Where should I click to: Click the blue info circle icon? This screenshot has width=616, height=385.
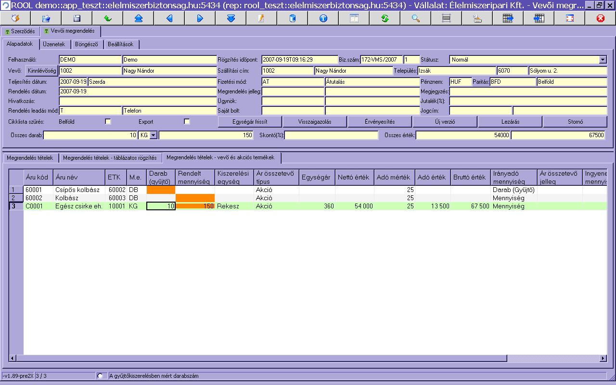click(323, 18)
